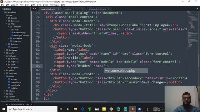Expand the Auth folder
The height and width of the screenshot is (112, 200).
point(10,30)
